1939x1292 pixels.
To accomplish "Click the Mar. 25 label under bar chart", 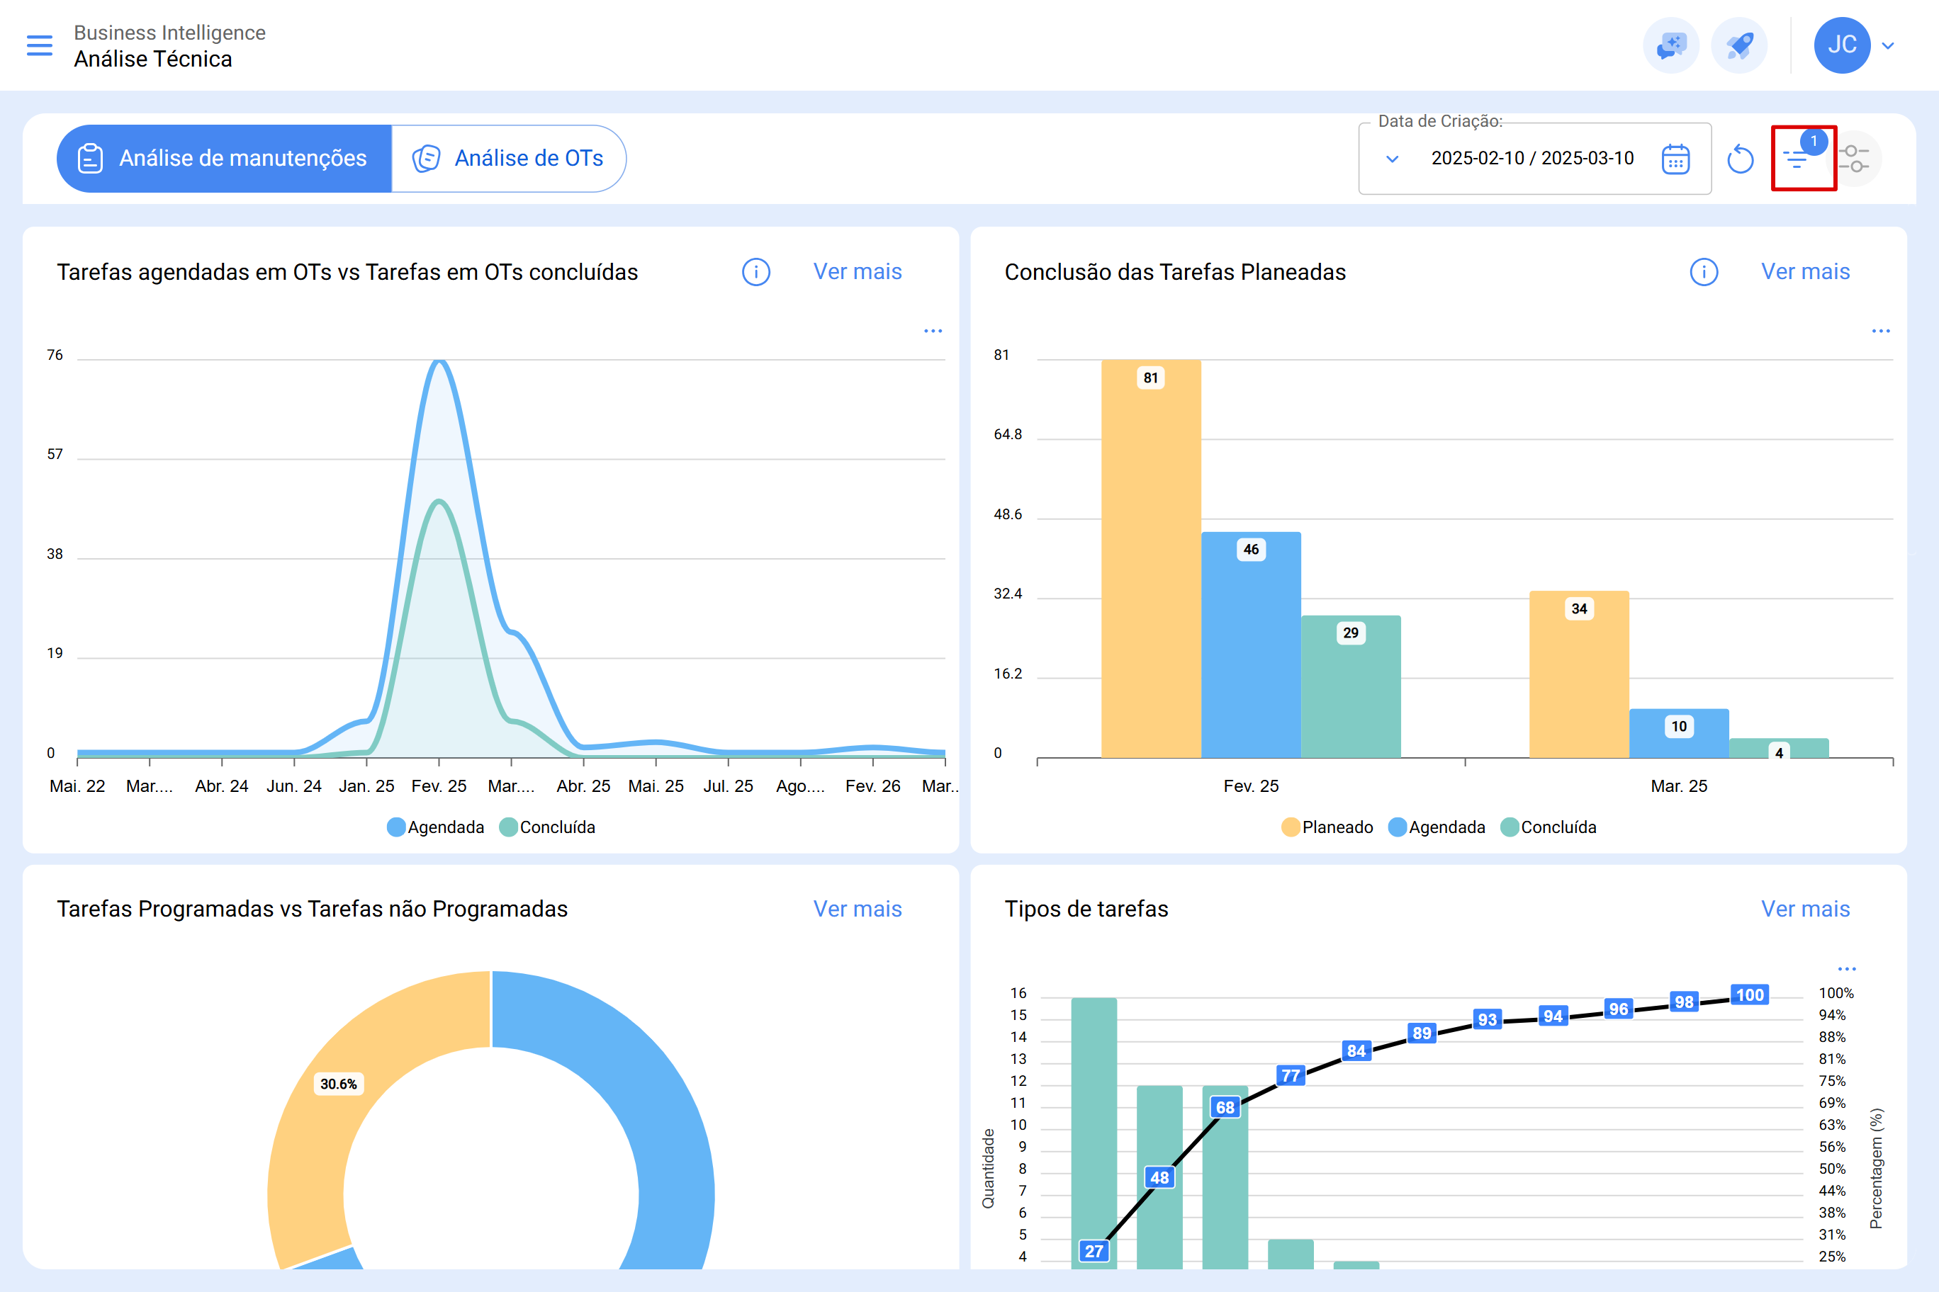I will (x=1678, y=786).
